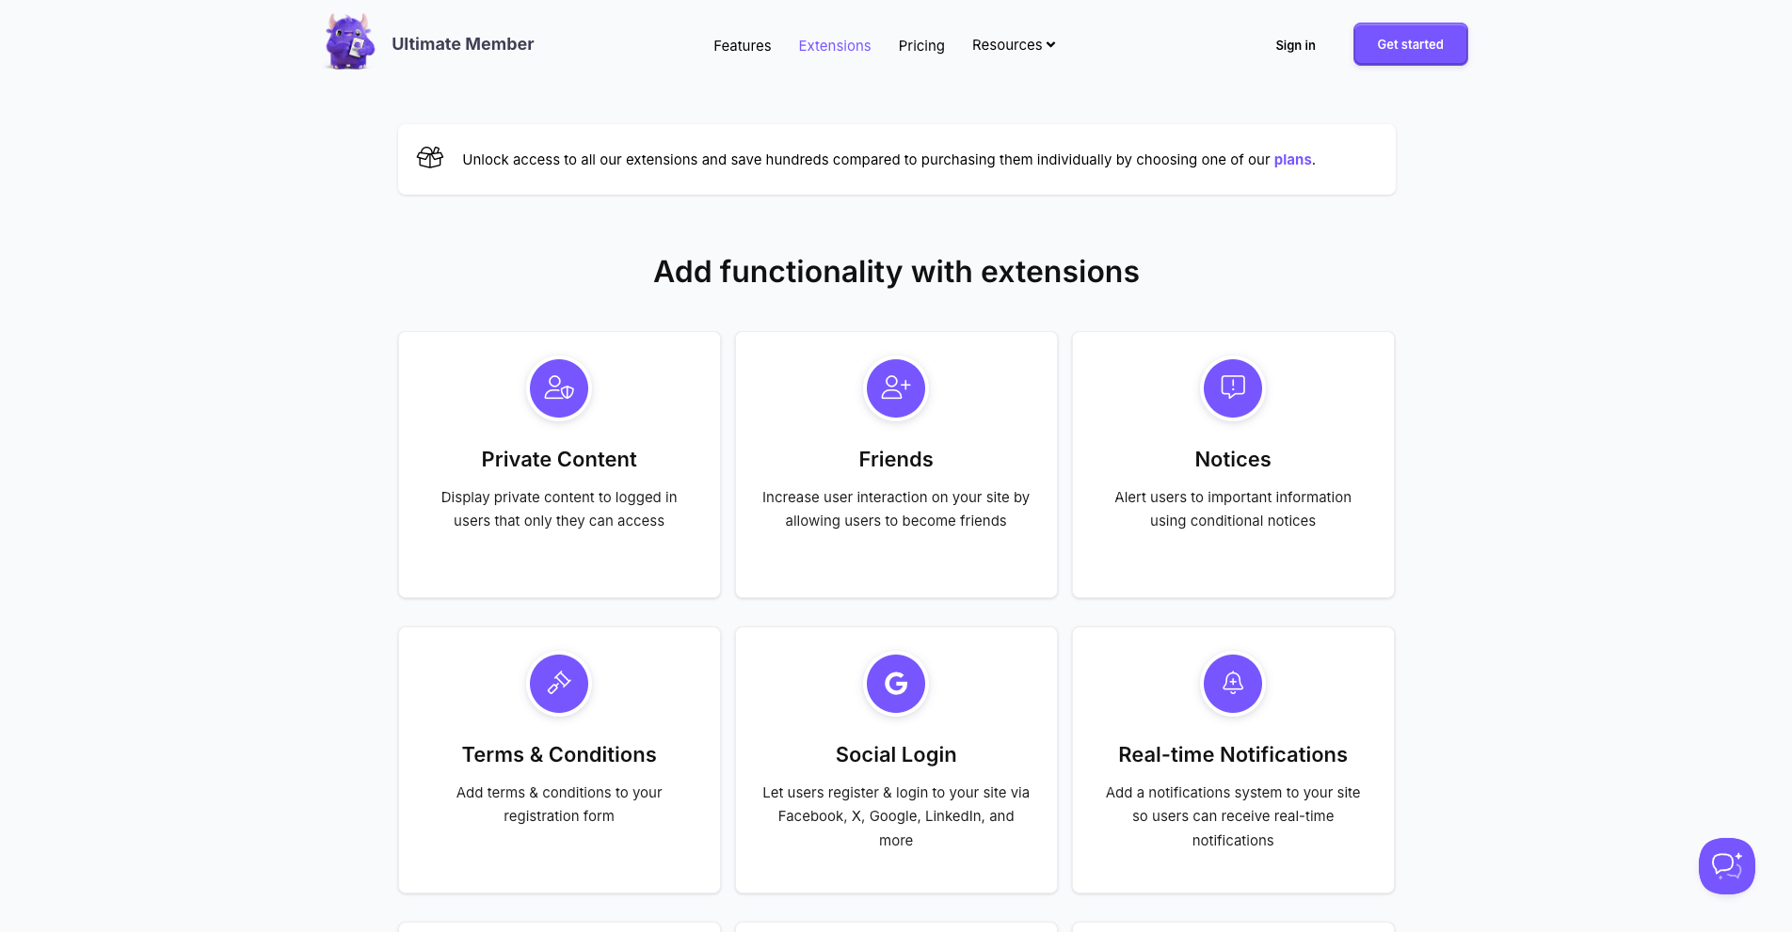
Task: Click the gift icon in the plans banner
Action: tap(430, 158)
